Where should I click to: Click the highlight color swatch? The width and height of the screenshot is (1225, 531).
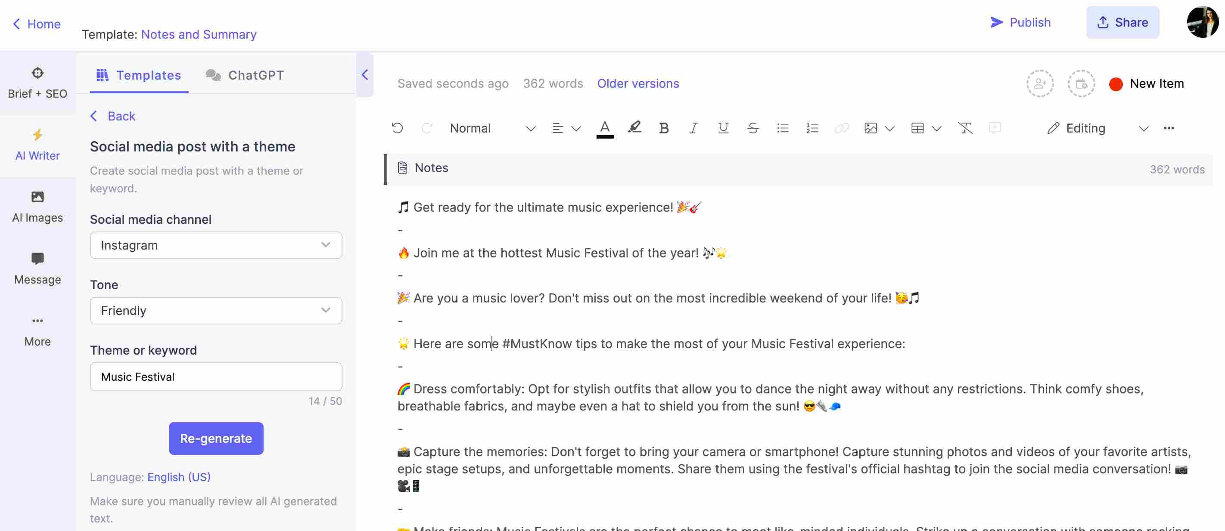[x=634, y=127]
